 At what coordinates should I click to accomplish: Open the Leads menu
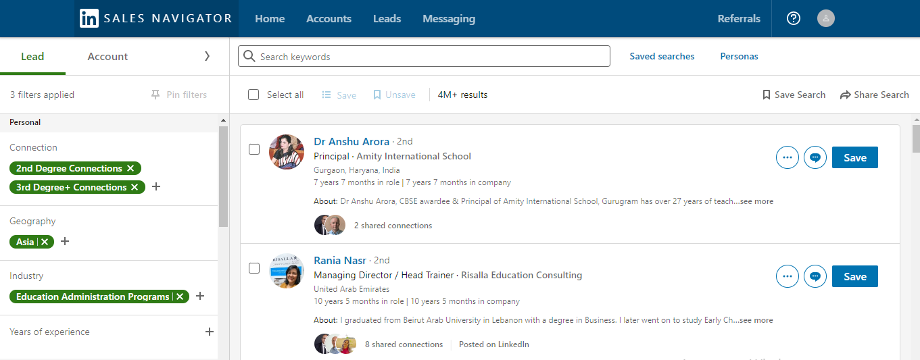pos(387,19)
